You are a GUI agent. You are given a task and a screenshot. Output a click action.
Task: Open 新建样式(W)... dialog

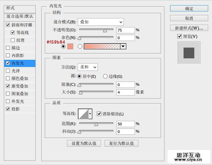[x=189, y=28]
